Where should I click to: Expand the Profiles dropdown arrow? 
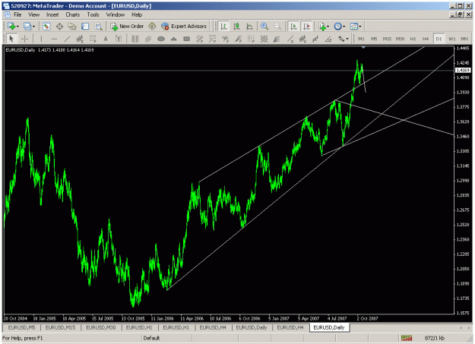click(33, 27)
